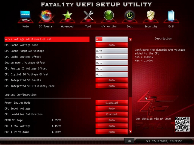The image size is (194, 145).
Task: Click the EN language button
Action: pyautogui.click(x=129, y=141)
